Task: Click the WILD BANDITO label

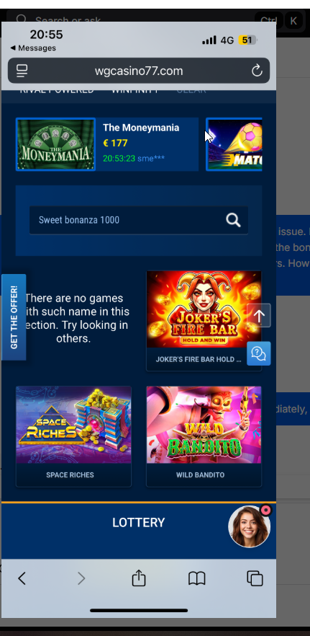Action: click(x=201, y=475)
